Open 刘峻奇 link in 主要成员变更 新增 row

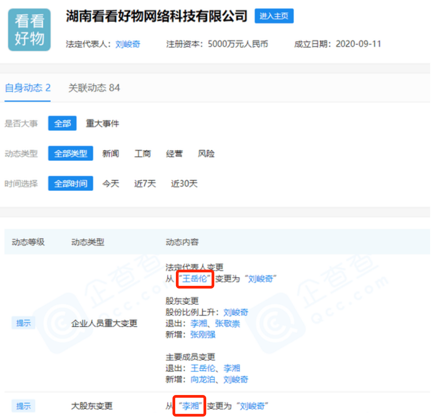point(236,380)
